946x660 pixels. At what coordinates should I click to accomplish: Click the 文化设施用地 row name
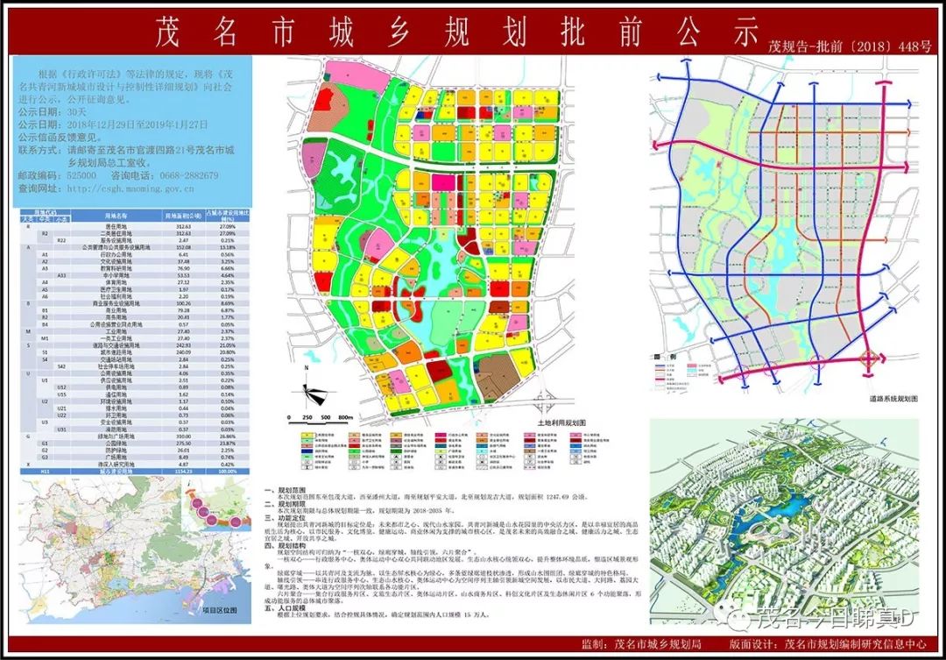point(116,261)
